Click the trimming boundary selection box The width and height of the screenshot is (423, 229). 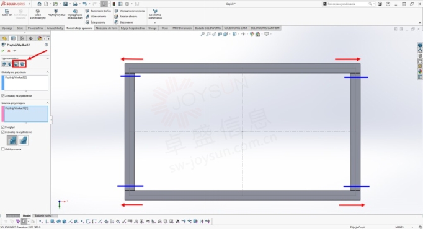(x=26, y=113)
